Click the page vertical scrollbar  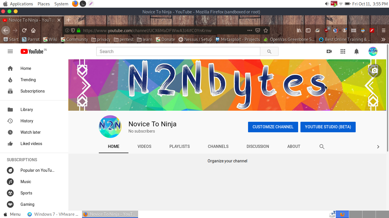387,98
